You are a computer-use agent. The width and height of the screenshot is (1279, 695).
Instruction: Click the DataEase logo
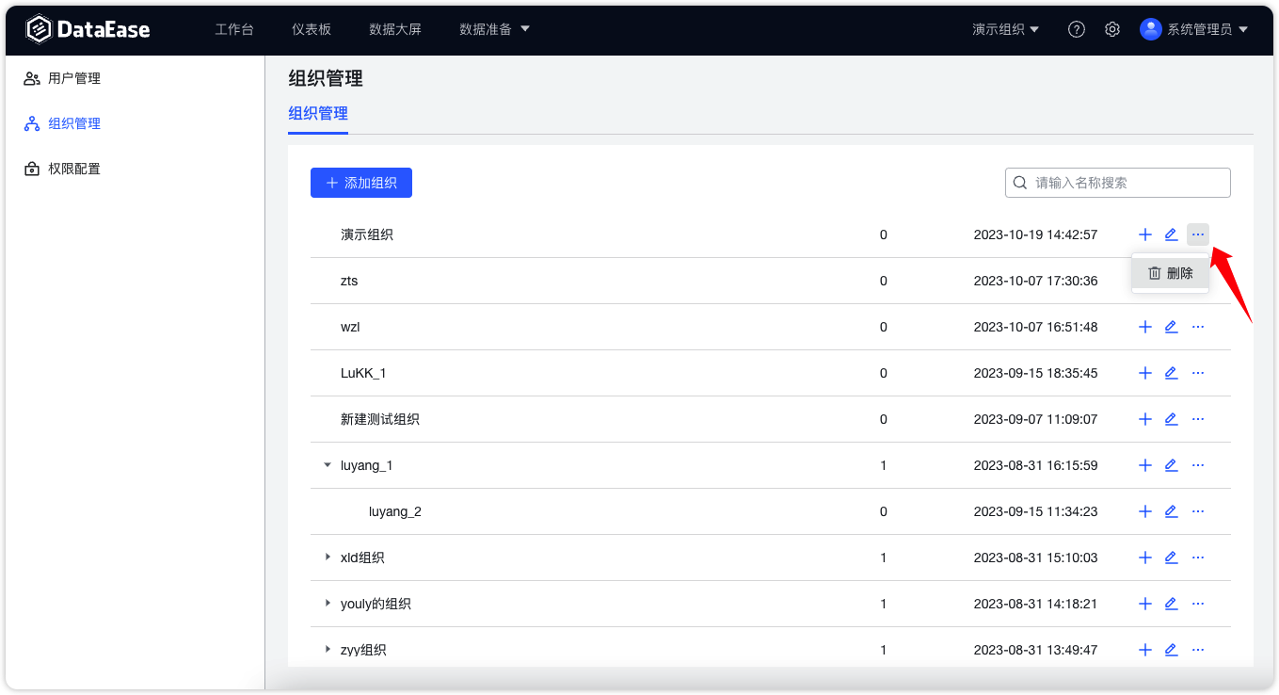tap(87, 29)
